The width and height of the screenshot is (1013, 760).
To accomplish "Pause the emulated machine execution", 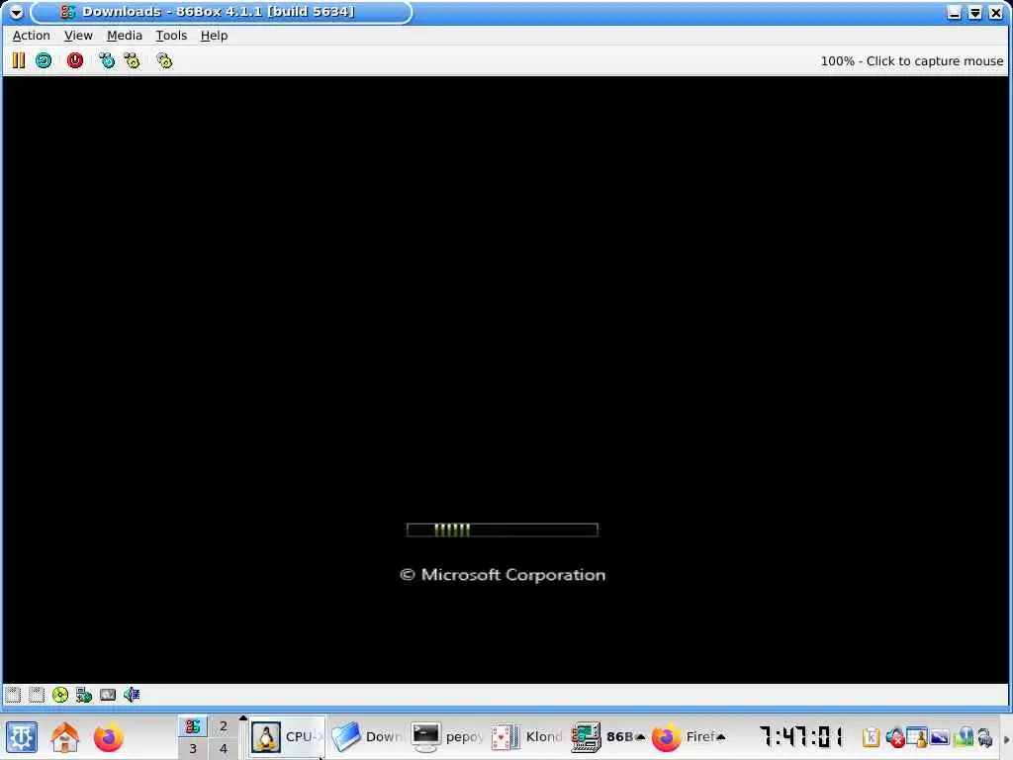I will click(18, 60).
